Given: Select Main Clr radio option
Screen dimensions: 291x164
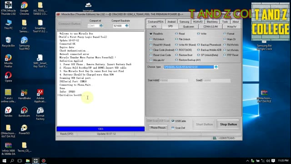Looking at the screenshot, I should [x=230, y=39].
